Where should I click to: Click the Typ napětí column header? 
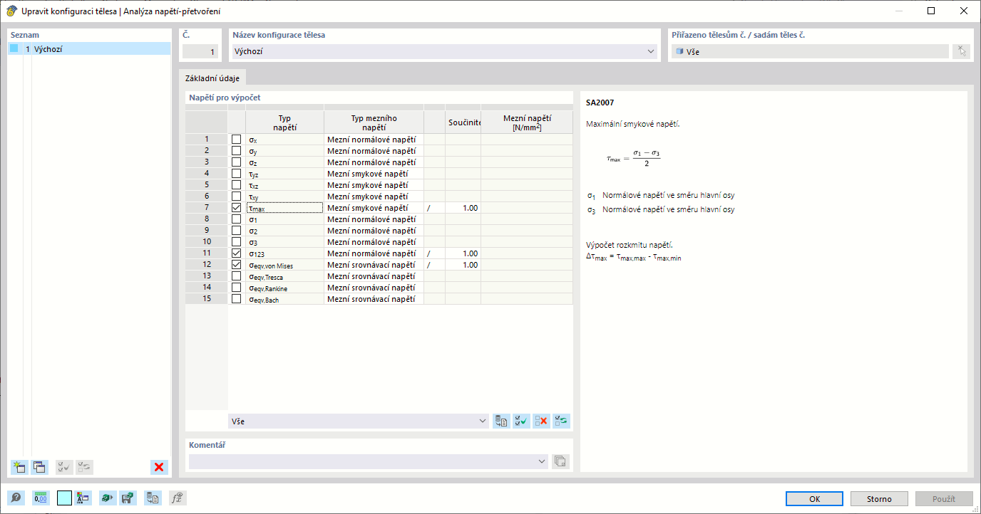tap(284, 122)
